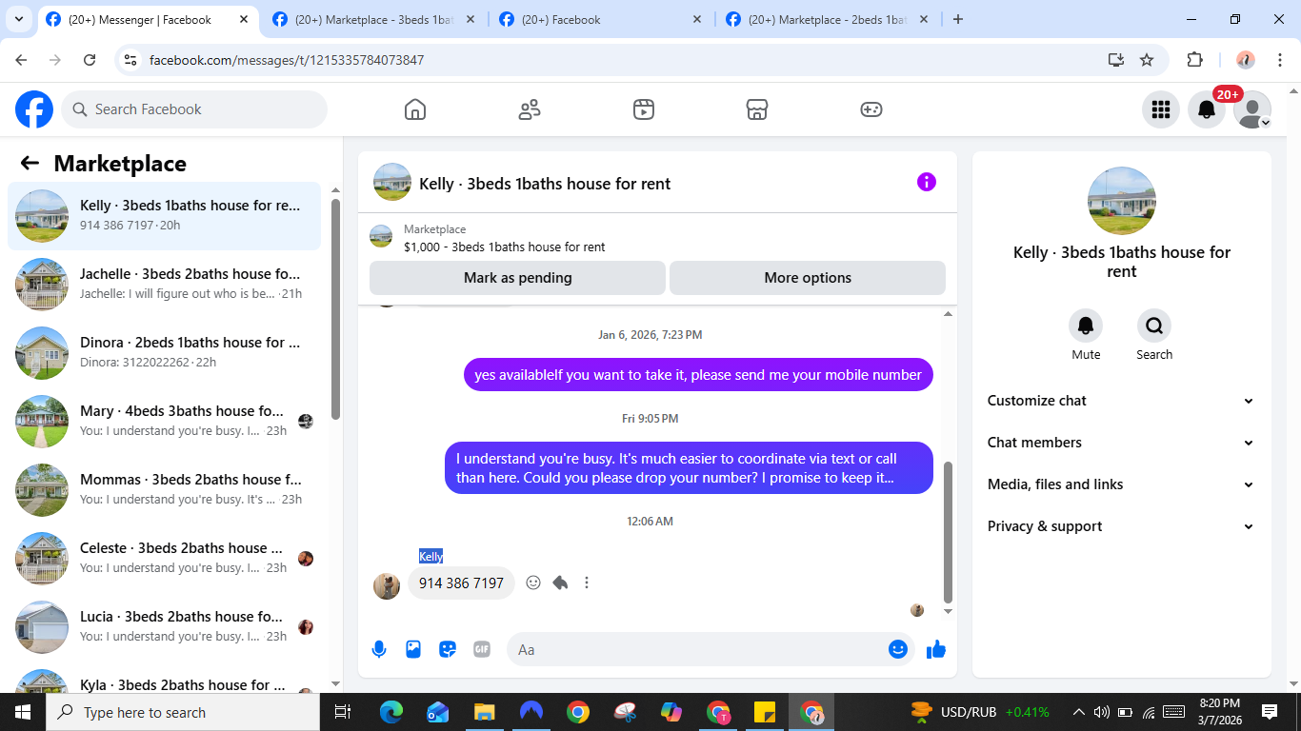1301x731 pixels.
Task: Click the large listing thumbnail in right panel
Action: tap(1122, 201)
